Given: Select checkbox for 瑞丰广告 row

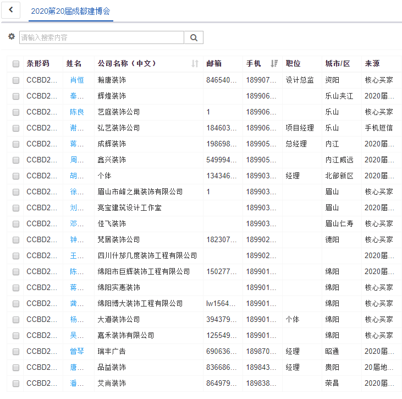Looking at the screenshot, I should point(16,352).
